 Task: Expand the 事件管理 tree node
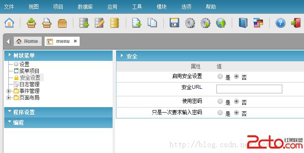[8, 91]
